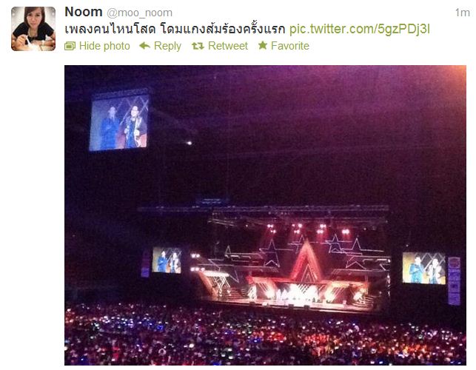
Task: Click the Retweet arrows icon
Action: click(198, 46)
